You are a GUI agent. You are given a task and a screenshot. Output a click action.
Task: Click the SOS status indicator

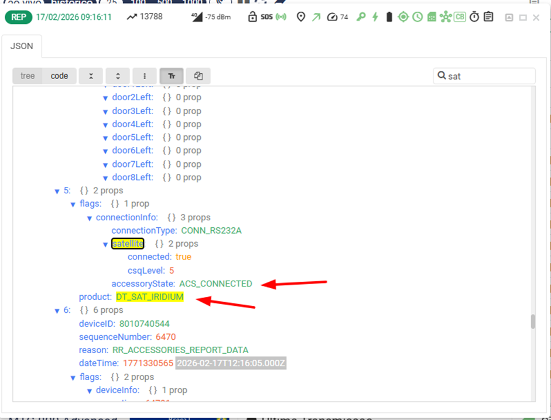click(266, 17)
